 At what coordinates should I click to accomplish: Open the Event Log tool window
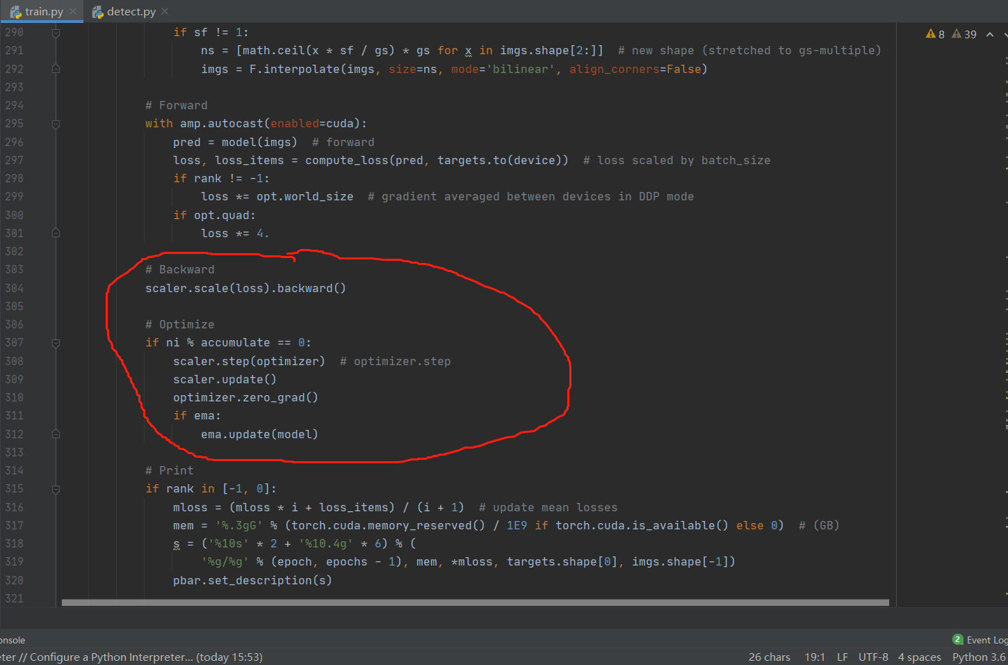(986, 640)
